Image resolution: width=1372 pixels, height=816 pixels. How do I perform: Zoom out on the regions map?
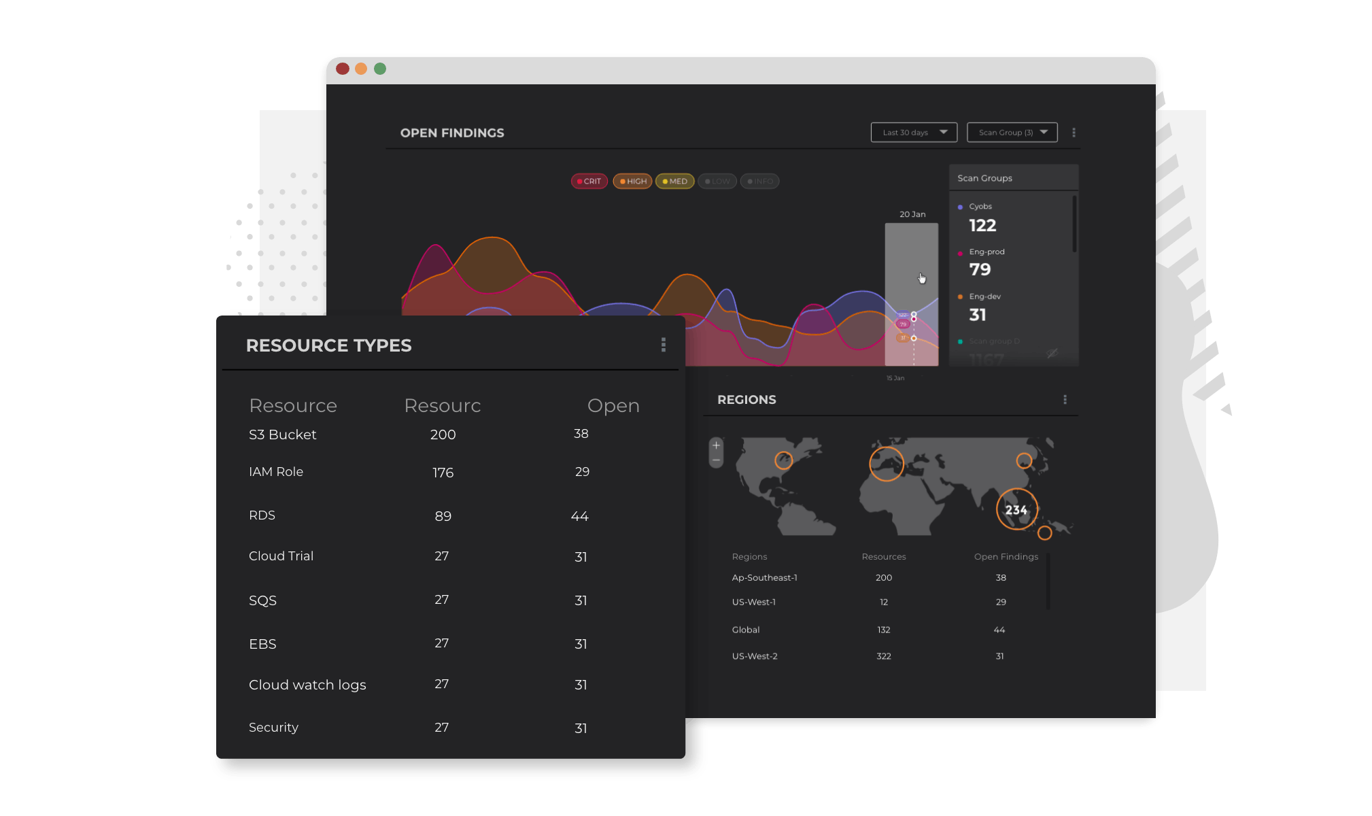(x=716, y=460)
